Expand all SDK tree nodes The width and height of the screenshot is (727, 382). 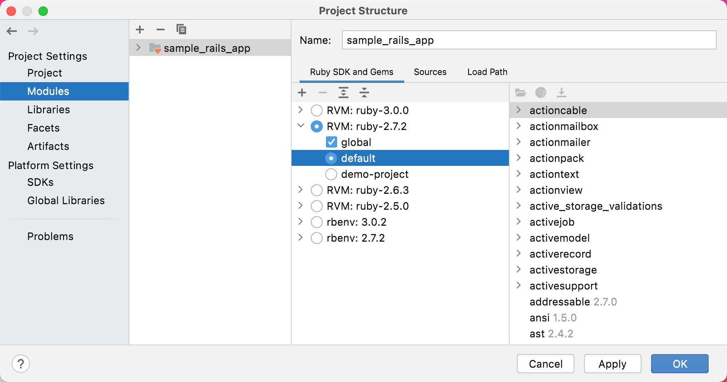344,93
